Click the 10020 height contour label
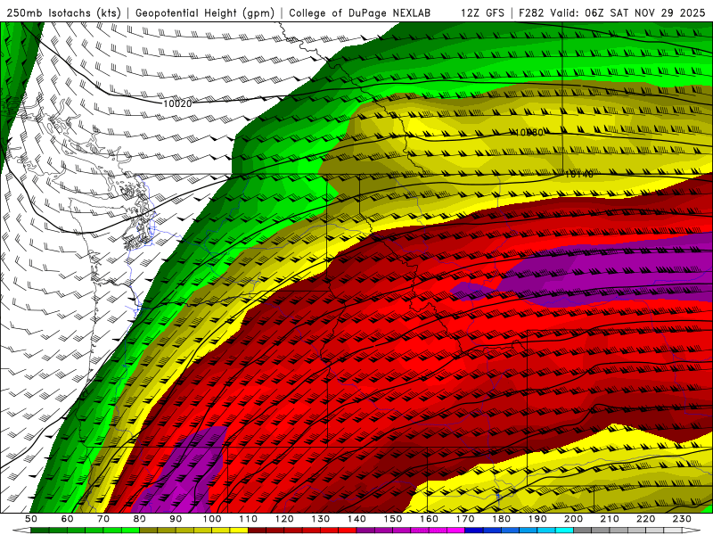This screenshot has width=713, height=535. pyautogui.click(x=177, y=103)
